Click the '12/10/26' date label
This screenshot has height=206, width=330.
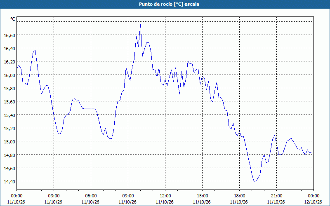point(313,202)
